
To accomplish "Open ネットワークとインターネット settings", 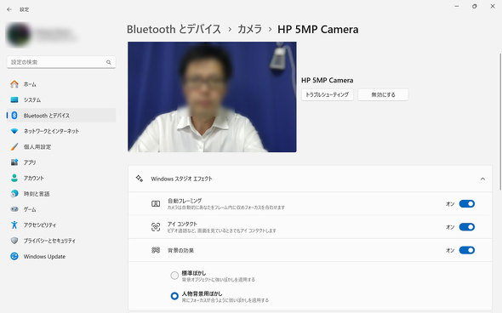I will (x=61, y=131).
